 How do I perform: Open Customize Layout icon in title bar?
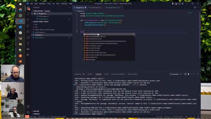(x=183, y=4)
